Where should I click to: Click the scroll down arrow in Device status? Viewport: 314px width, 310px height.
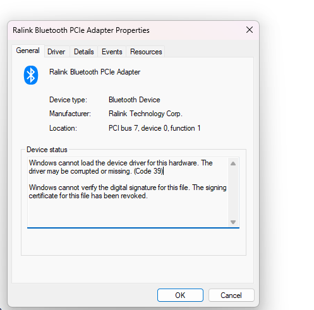[233, 222]
